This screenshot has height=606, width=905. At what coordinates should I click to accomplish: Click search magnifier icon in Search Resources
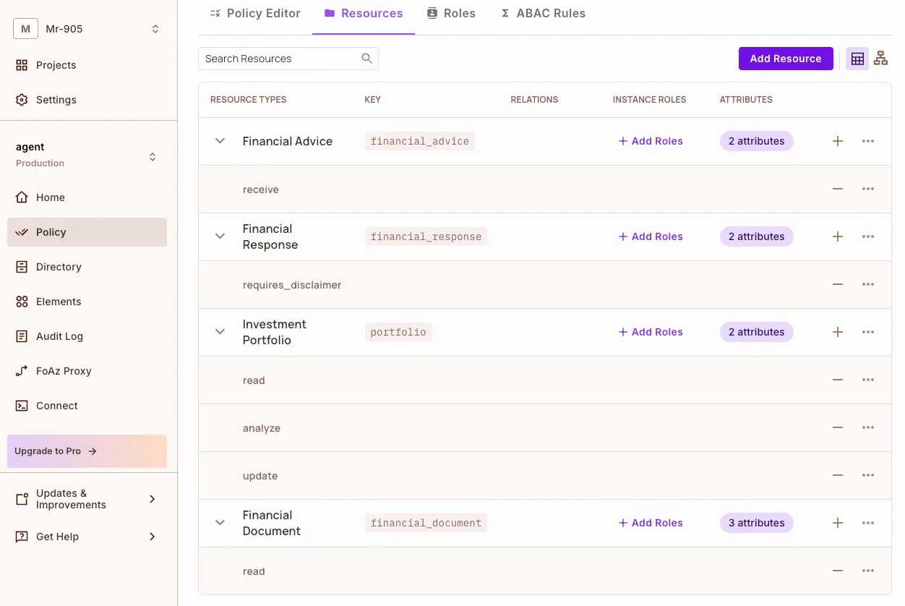coord(367,59)
